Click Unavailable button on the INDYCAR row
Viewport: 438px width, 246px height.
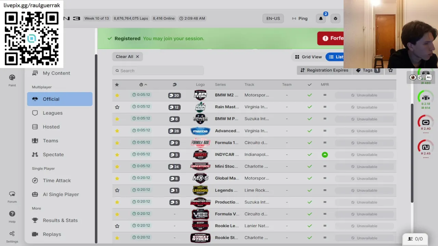[364, 155]
